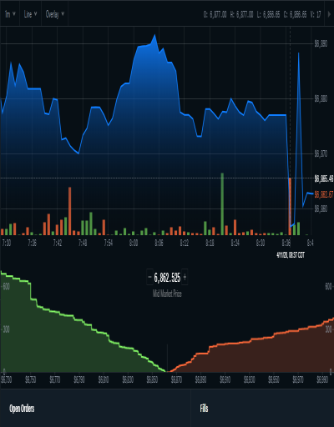The height and width of the screenshot is (427, 334).
Task: Click the $6,870 price axis label on price chart
Action: 321,153
